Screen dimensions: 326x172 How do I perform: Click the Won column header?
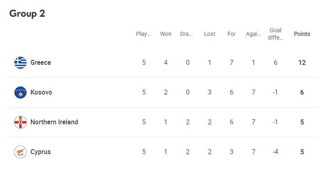click(166, 34)
